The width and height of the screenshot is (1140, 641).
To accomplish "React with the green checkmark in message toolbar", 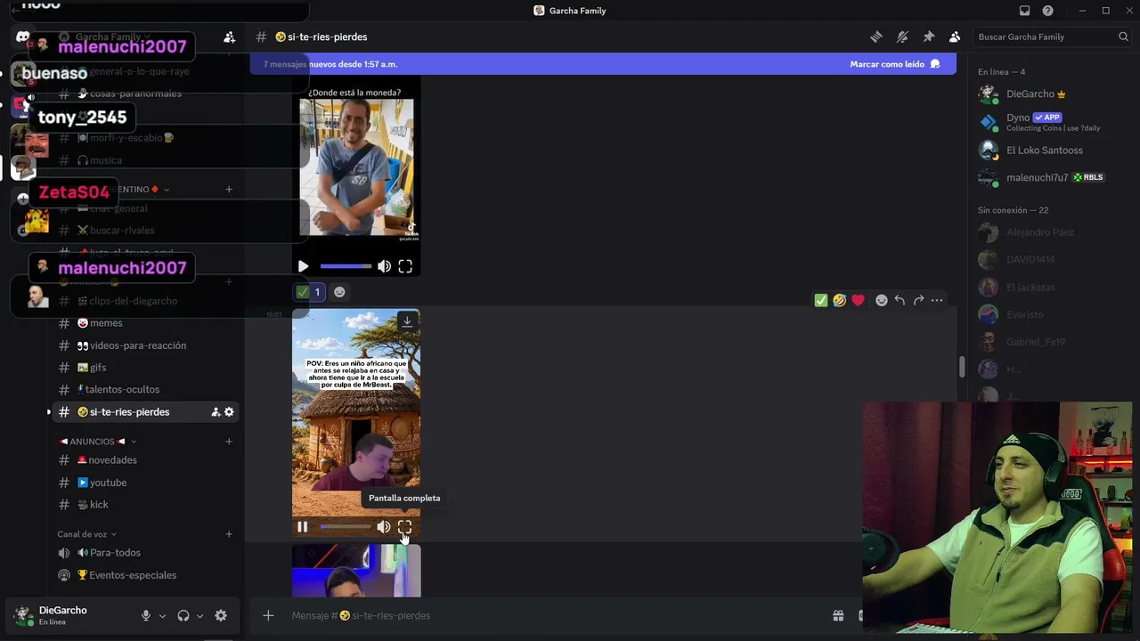I will point(821,300).
